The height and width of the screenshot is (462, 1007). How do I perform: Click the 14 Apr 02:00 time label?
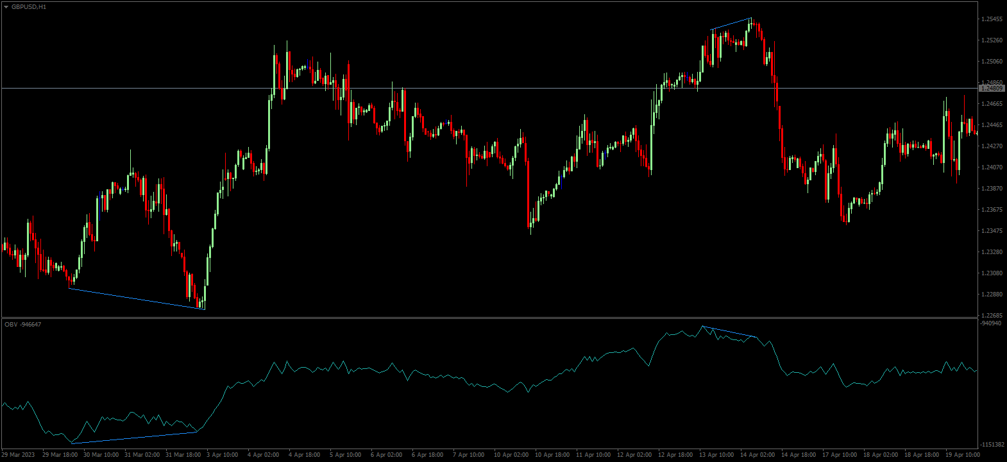pyautogui.click(x=757, y=455)
